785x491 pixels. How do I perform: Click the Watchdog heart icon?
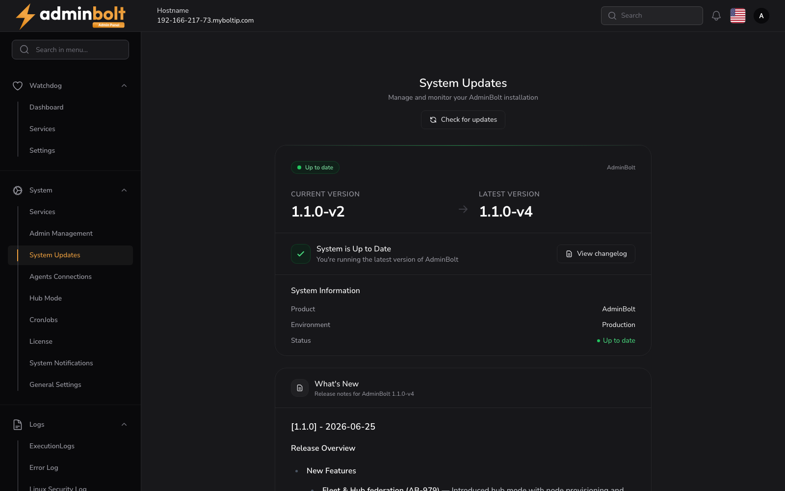[18, 86]
